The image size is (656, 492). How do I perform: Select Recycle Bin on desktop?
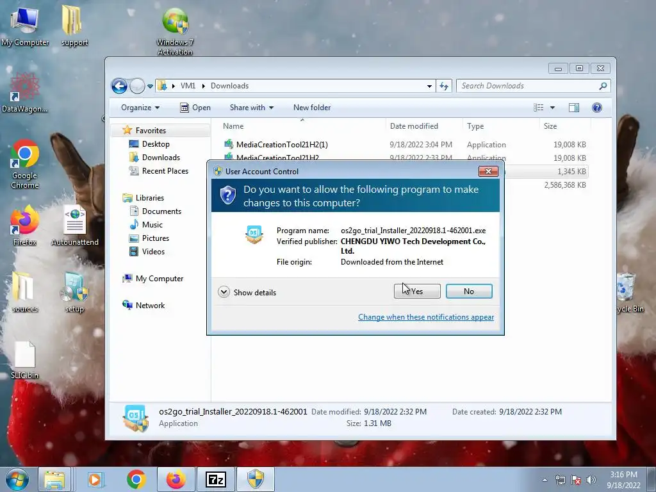pos(629,292)
